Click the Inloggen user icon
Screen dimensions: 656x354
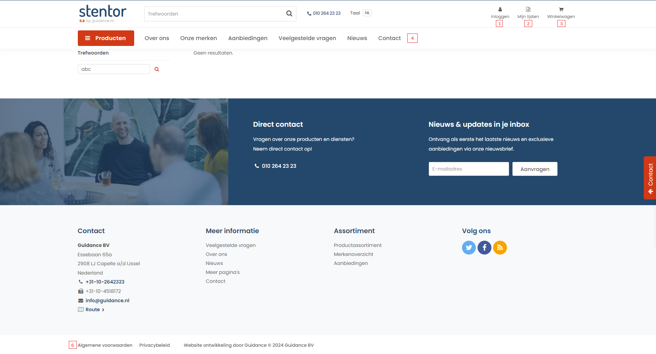pyautogui.click(x=500, y=9)
